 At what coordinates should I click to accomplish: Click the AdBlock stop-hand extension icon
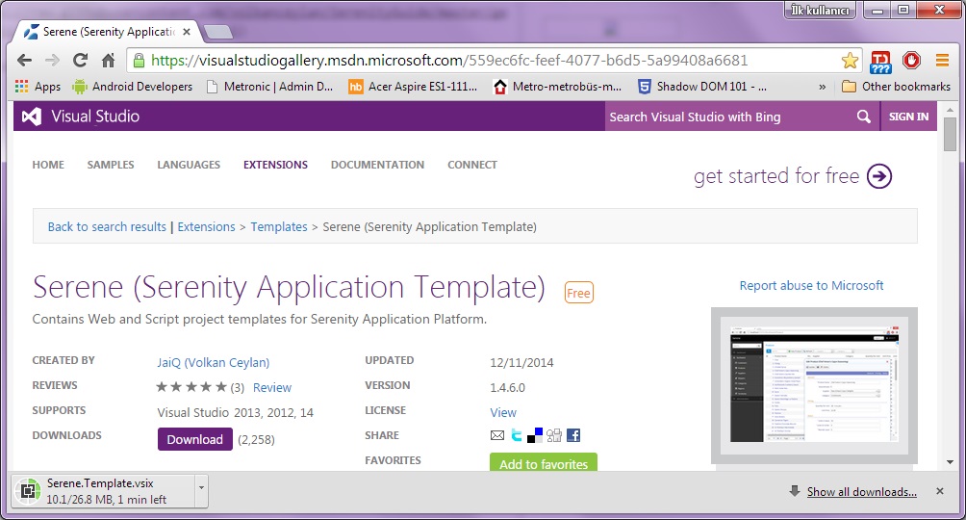pyautogui.click(x=910, y=61)
